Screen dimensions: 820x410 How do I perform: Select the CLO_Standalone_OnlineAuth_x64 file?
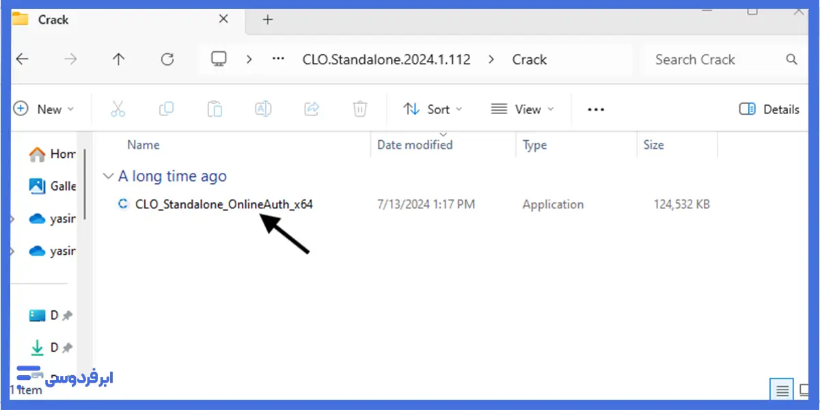[224, 204]
